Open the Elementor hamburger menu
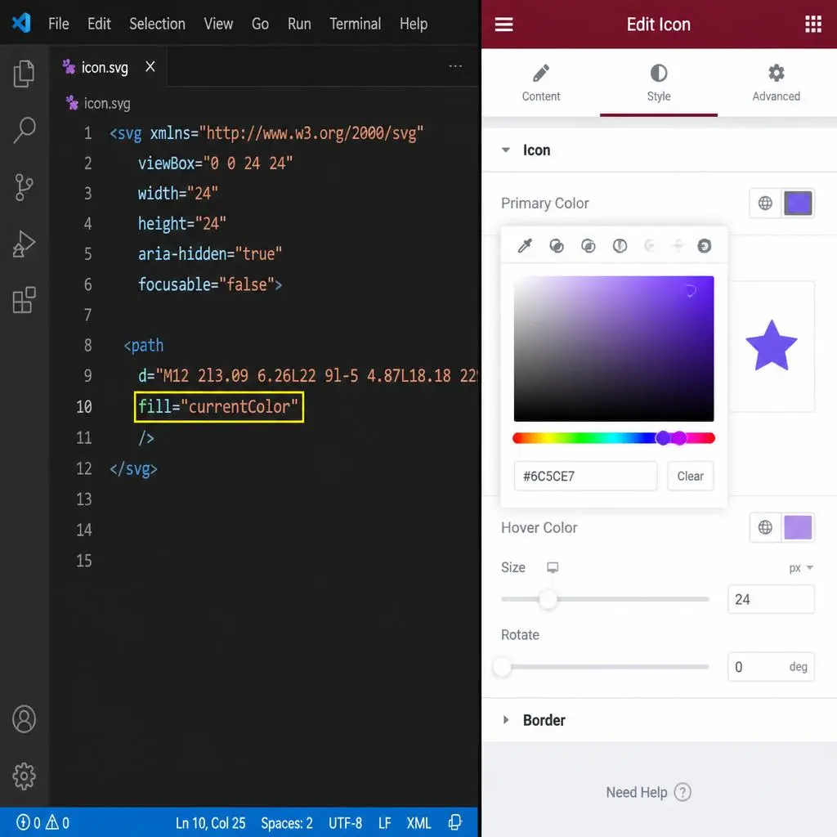 click(x=504, y=24)
